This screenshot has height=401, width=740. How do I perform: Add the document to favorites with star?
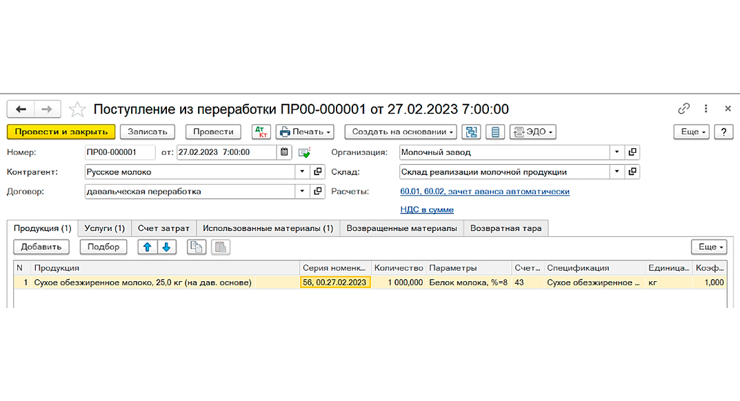point(78,109)
